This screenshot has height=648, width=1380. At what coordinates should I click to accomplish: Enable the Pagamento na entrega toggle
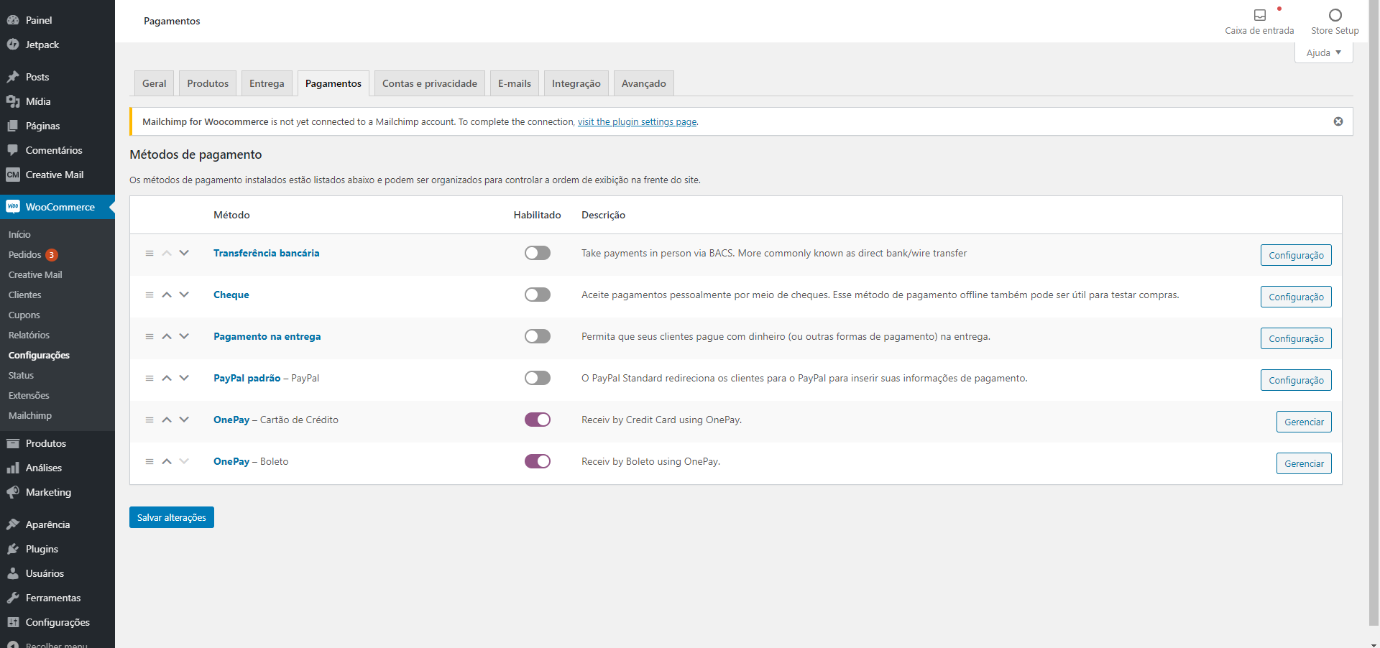click(537, 336)
